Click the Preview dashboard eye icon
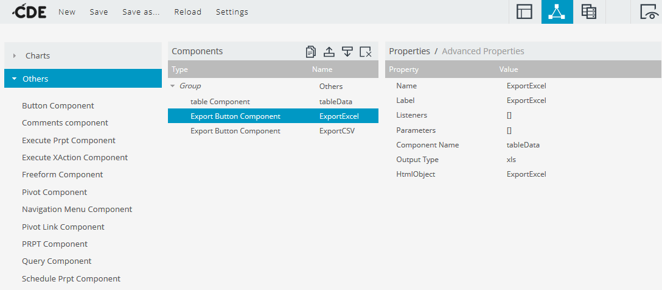 (x=649, y=12)
